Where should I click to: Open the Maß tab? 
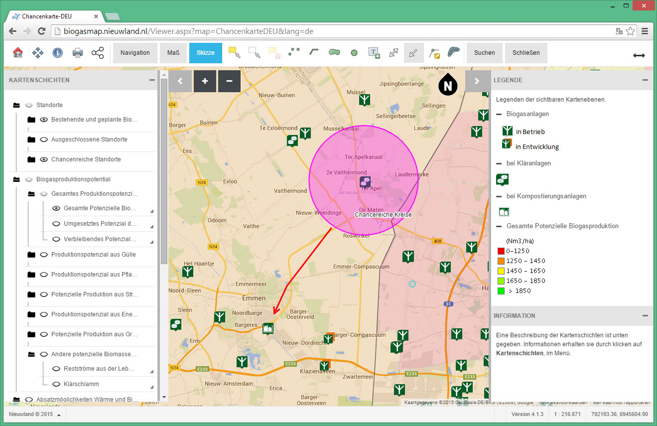click(173, 53)
